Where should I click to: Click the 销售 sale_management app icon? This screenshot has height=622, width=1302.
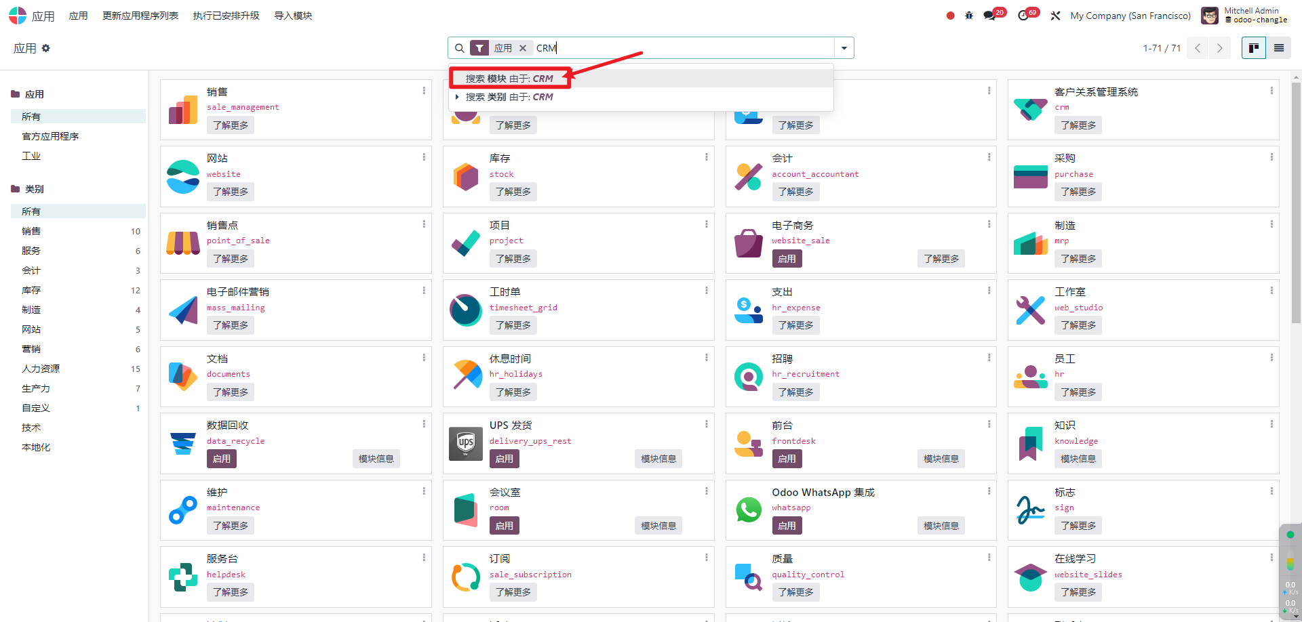click(183, 110)
